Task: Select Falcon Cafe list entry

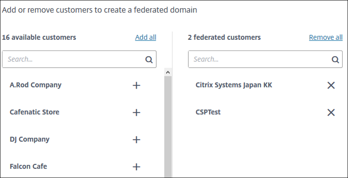Action: pos(28,167)
